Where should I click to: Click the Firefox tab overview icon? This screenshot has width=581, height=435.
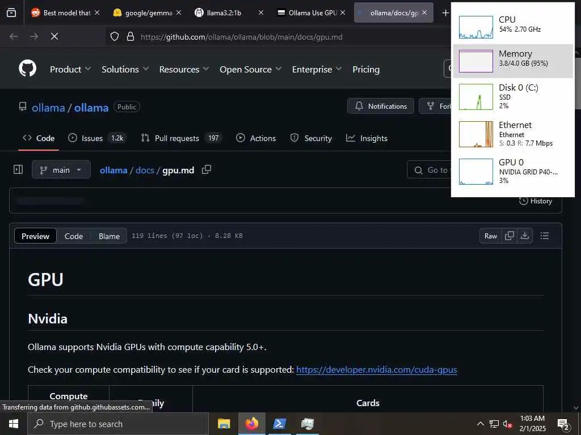tap(11, 12)
